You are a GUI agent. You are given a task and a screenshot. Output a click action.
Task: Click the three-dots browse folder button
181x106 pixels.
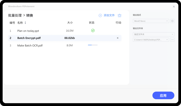pos(172,40)
